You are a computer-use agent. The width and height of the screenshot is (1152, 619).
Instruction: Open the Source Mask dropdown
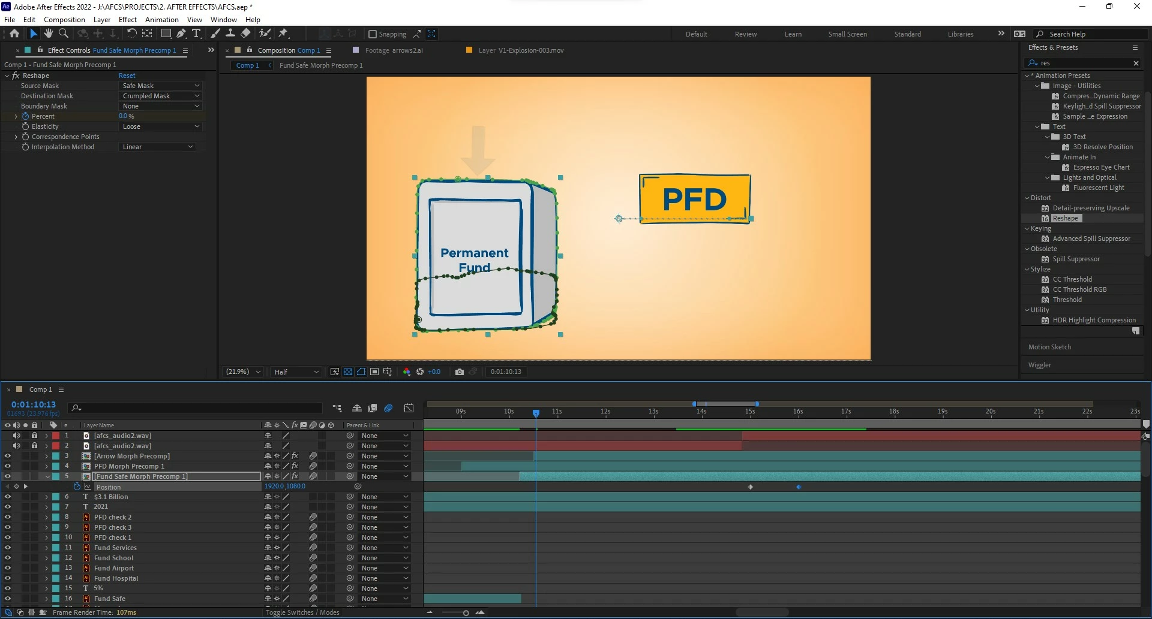point(160,86)
